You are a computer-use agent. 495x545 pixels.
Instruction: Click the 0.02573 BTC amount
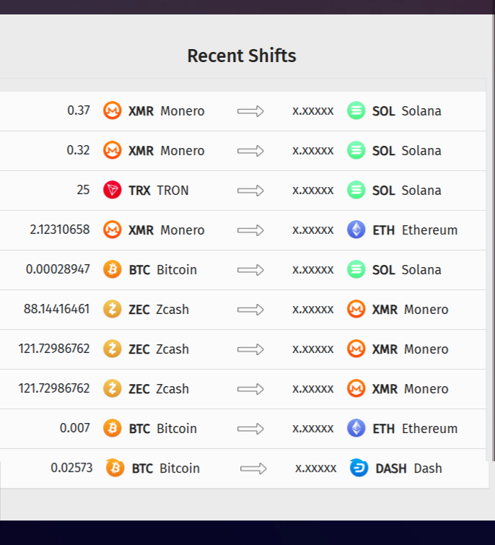[x=71, y=468]
